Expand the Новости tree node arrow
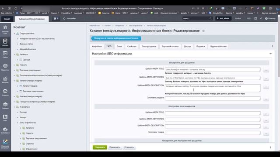Image resolution: width=280 pixels, height=157 pixels. click(x=14, y=65)
